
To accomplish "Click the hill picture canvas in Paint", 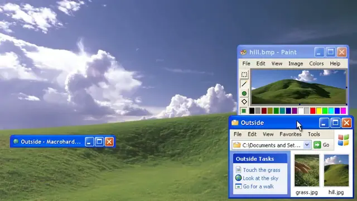I will point(298,87).
